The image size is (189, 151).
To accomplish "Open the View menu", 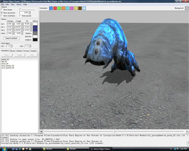I will (12, 5).
